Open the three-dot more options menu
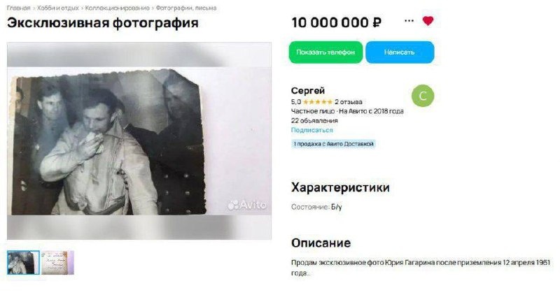Viewport: 560px width, 295px height. point(409,21)
